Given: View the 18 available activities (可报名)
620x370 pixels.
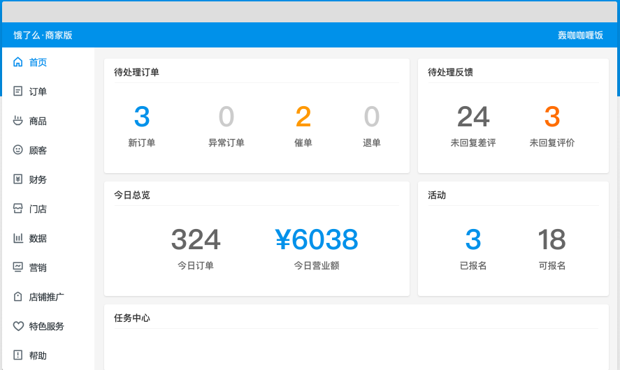Looking at the screenshot, I should coord(551,240).
